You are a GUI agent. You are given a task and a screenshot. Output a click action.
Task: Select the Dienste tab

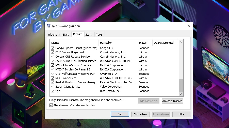coord(78,34)
